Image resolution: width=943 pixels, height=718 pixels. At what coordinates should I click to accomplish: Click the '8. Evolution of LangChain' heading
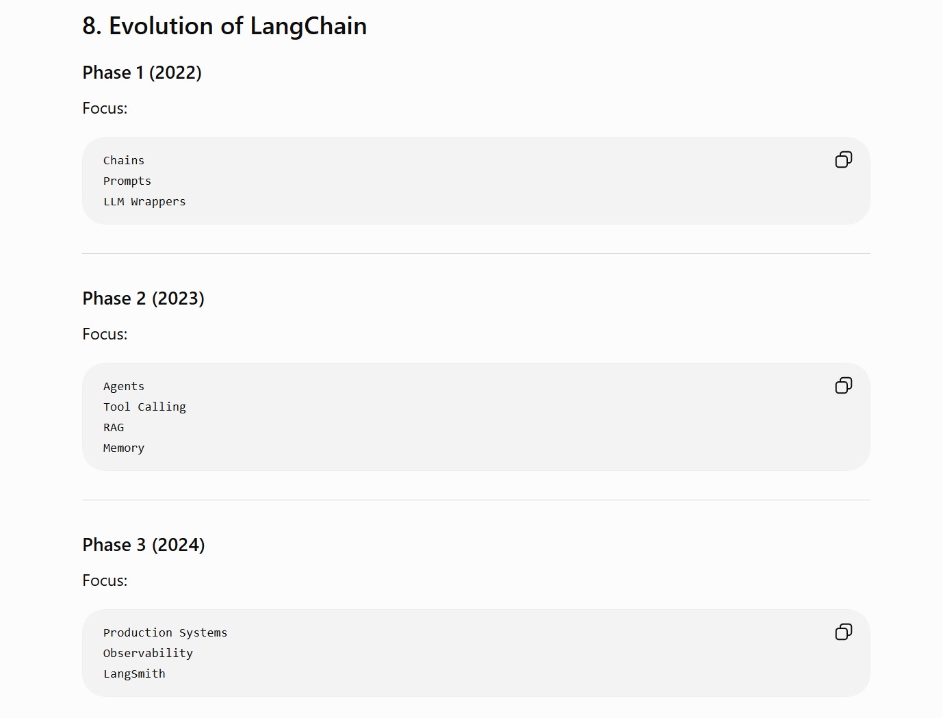[224, 26]
